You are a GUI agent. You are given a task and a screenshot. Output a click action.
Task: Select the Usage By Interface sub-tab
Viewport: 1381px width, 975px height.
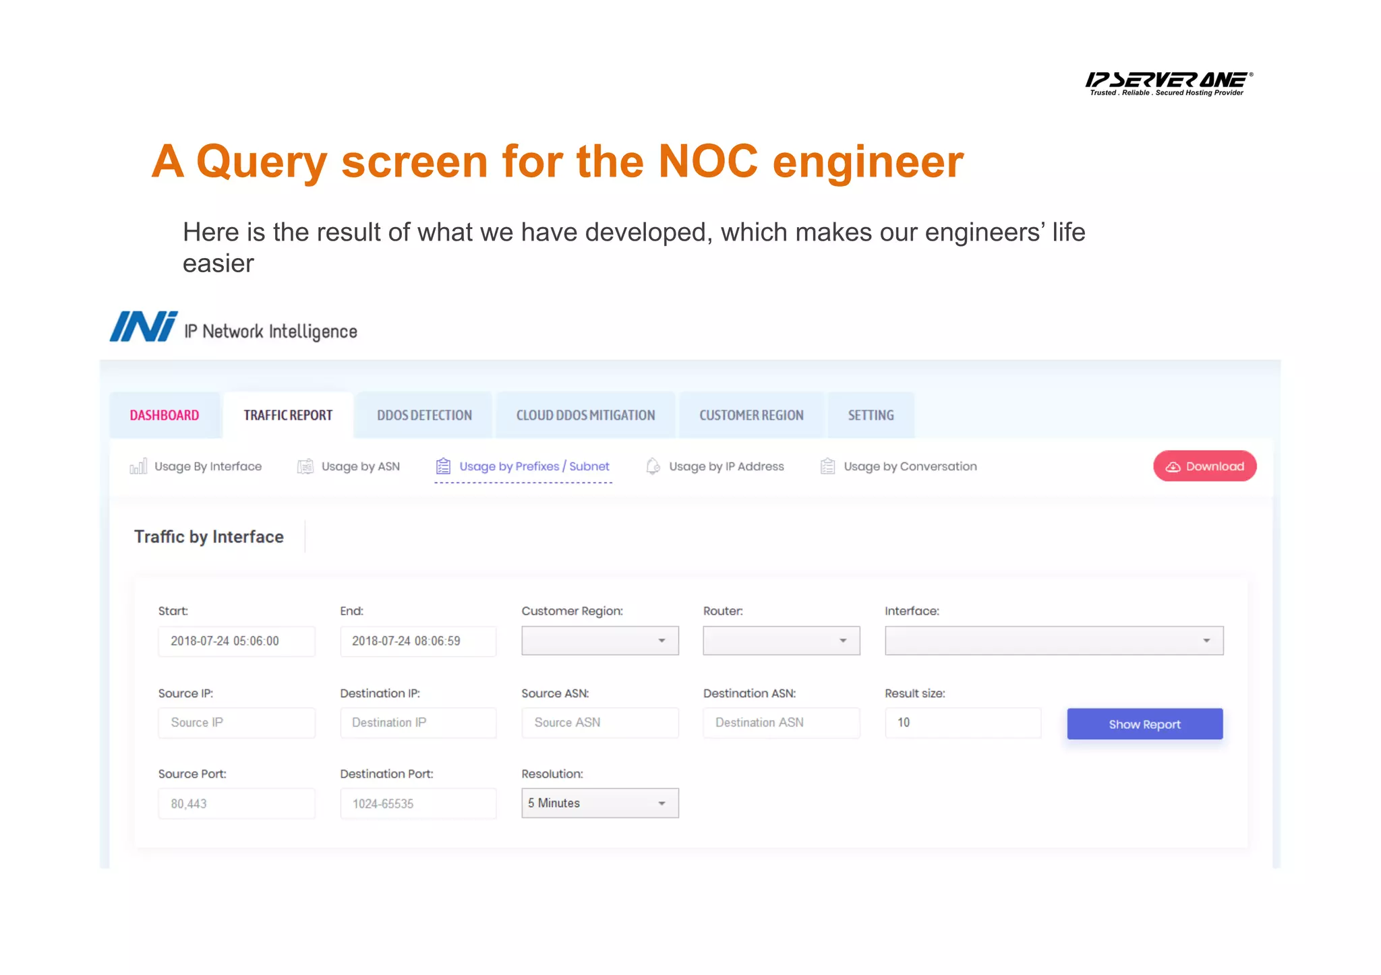196,466
